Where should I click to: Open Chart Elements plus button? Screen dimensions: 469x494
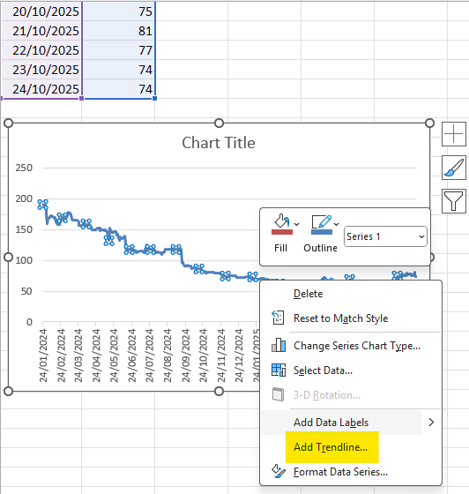tap(454, 134)
